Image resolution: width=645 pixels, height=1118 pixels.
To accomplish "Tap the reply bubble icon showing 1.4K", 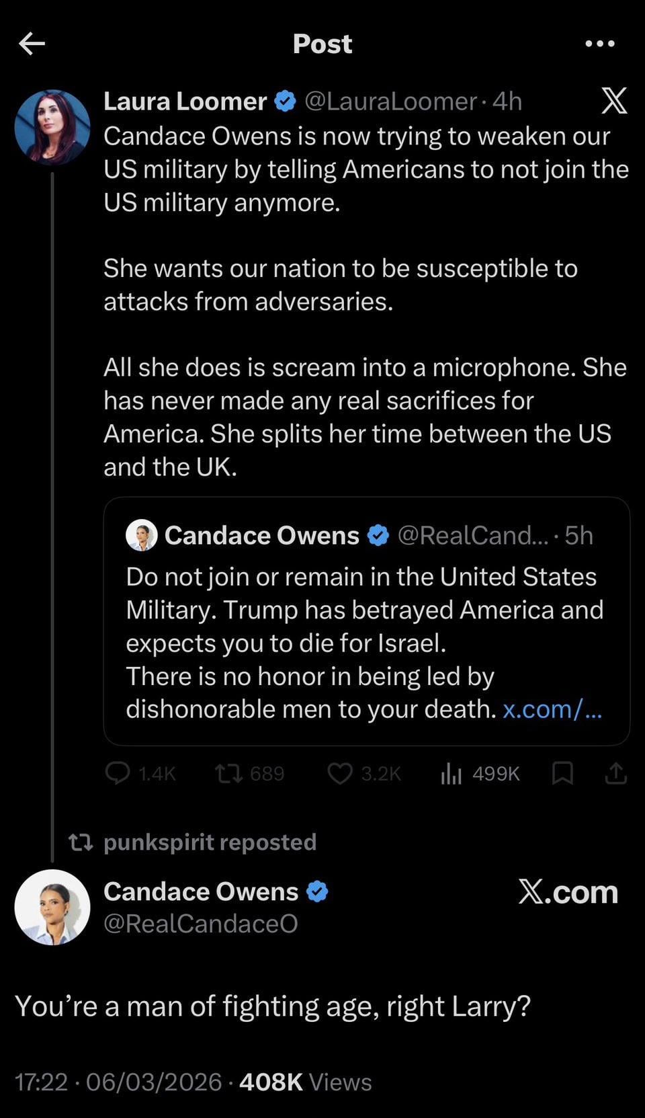I will tap(118, 774).
